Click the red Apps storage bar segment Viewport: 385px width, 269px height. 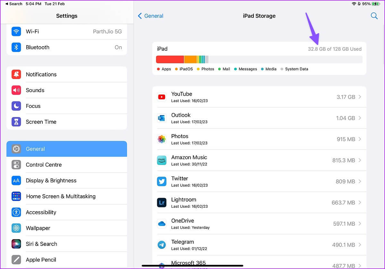170,59
